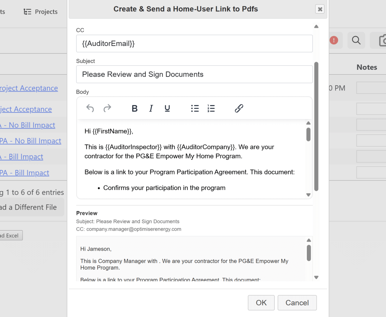Image resolution: width=386 pixels, height=317 pixels.
Task: Insert a numbered list
Action: 211,108
